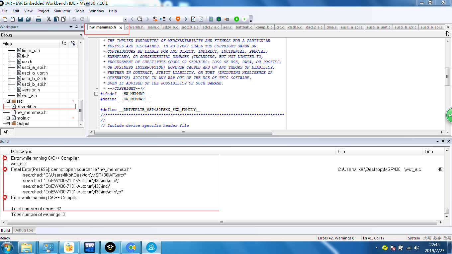Open the Tools menu
Screen dimensions: 452x254
point(80,11)
